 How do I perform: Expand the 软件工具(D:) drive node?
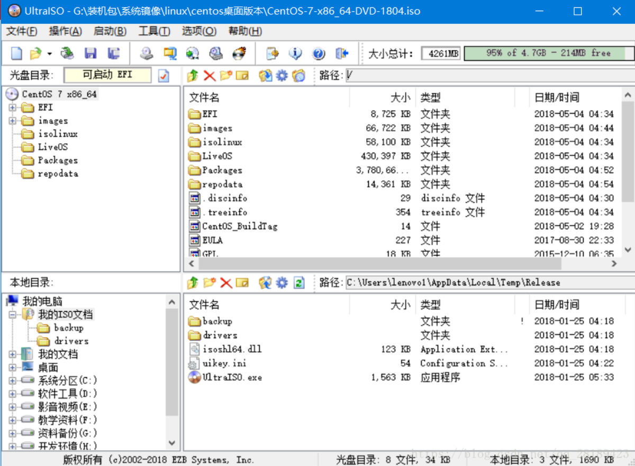(x=13, y=394)
